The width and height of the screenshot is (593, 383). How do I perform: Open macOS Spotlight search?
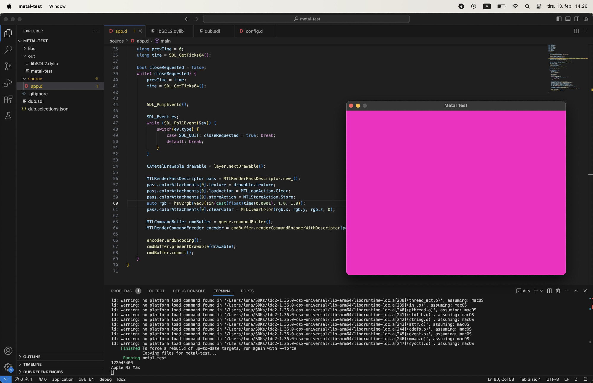click(x=527, y=6)
